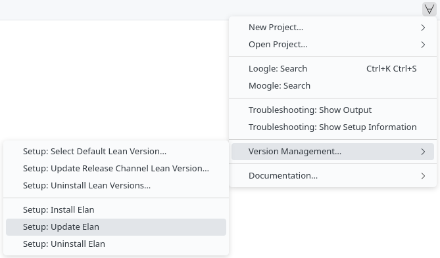The image size is (440, 258).
Task: Choose Troubleshooting: Show Setup Information
Action: pos(333,127)
